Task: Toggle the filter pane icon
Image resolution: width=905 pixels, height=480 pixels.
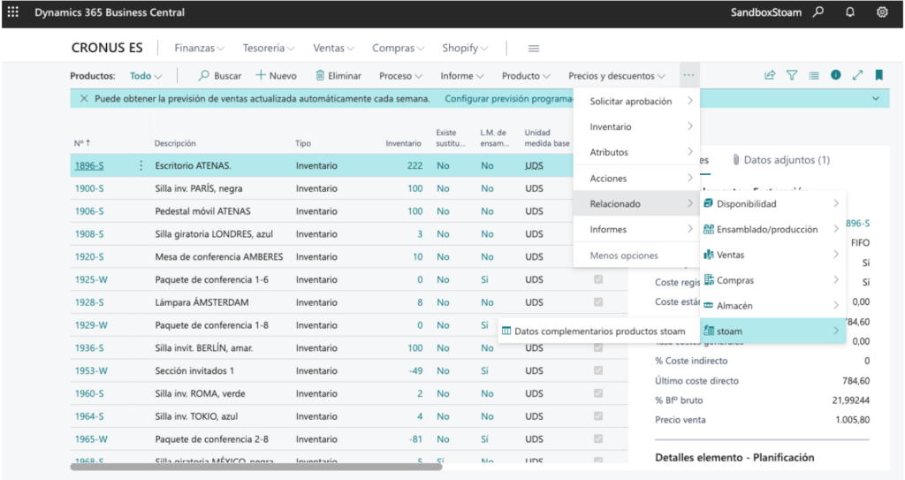Action: (x=792, y=75)
